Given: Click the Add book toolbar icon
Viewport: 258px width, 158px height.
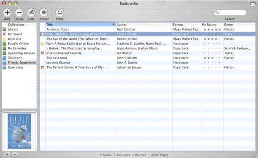Looking at the screenshot, I should click(x=7, y=13).
